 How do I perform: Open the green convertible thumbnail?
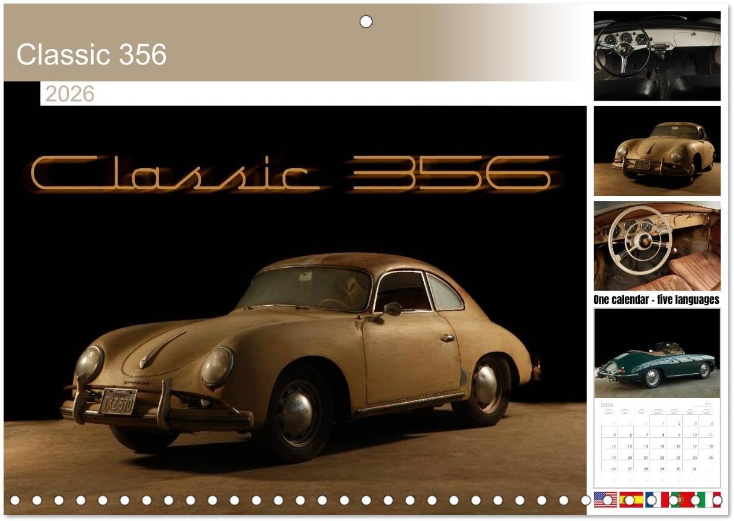tap(657, 353)
